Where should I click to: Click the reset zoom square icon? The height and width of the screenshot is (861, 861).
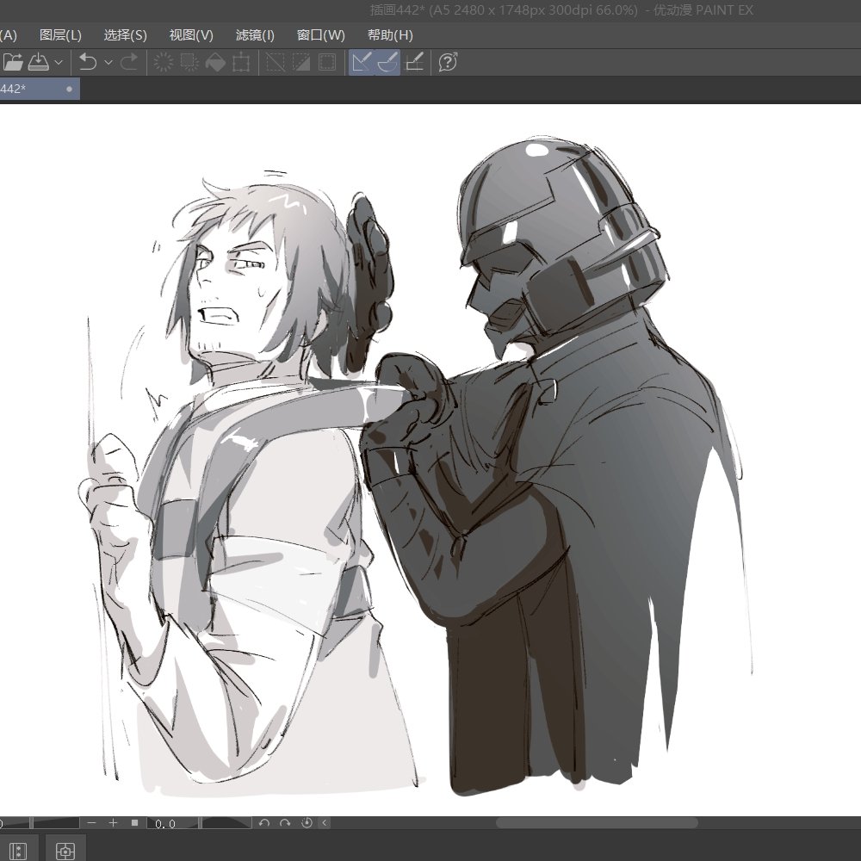(134, 822)
